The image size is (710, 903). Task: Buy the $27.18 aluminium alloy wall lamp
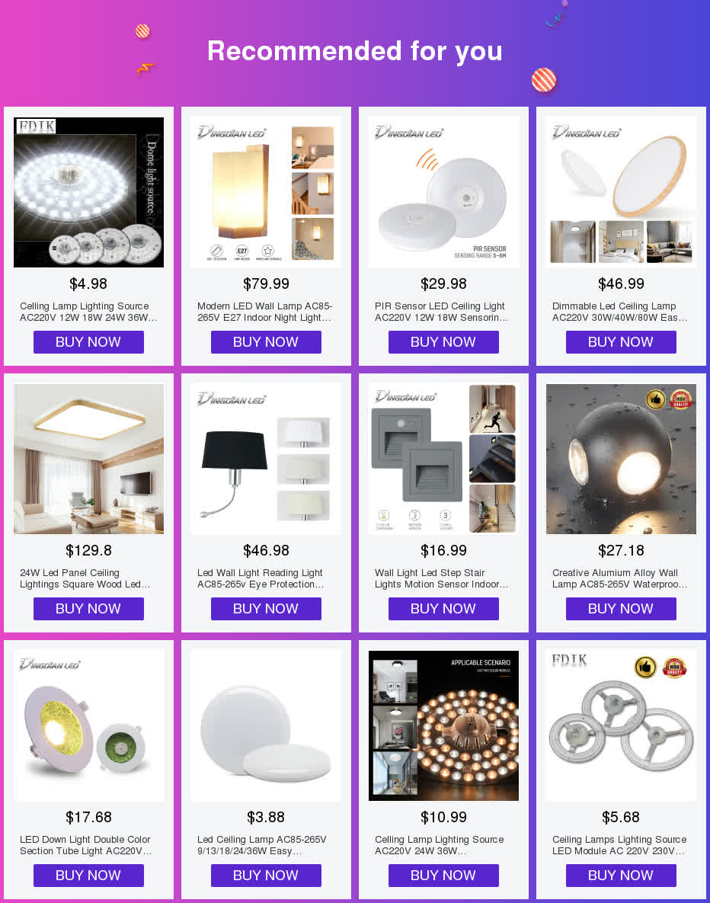pos(621,609)
